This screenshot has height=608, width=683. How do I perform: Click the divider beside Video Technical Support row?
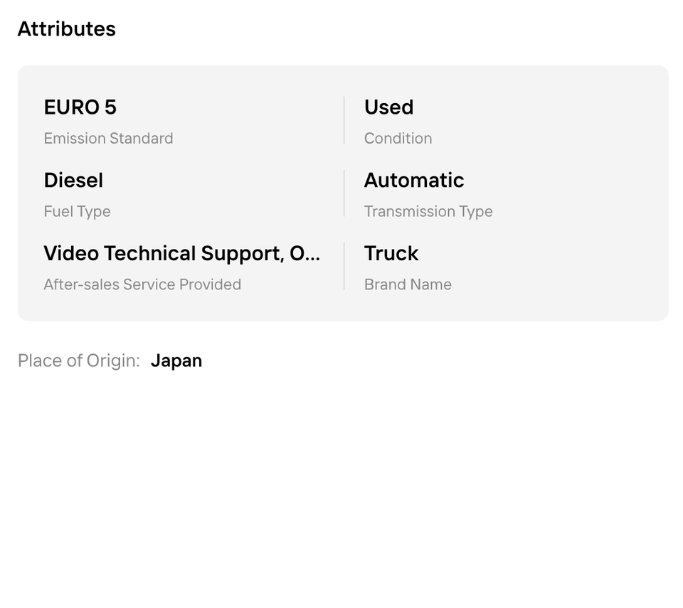coord(344,267)
